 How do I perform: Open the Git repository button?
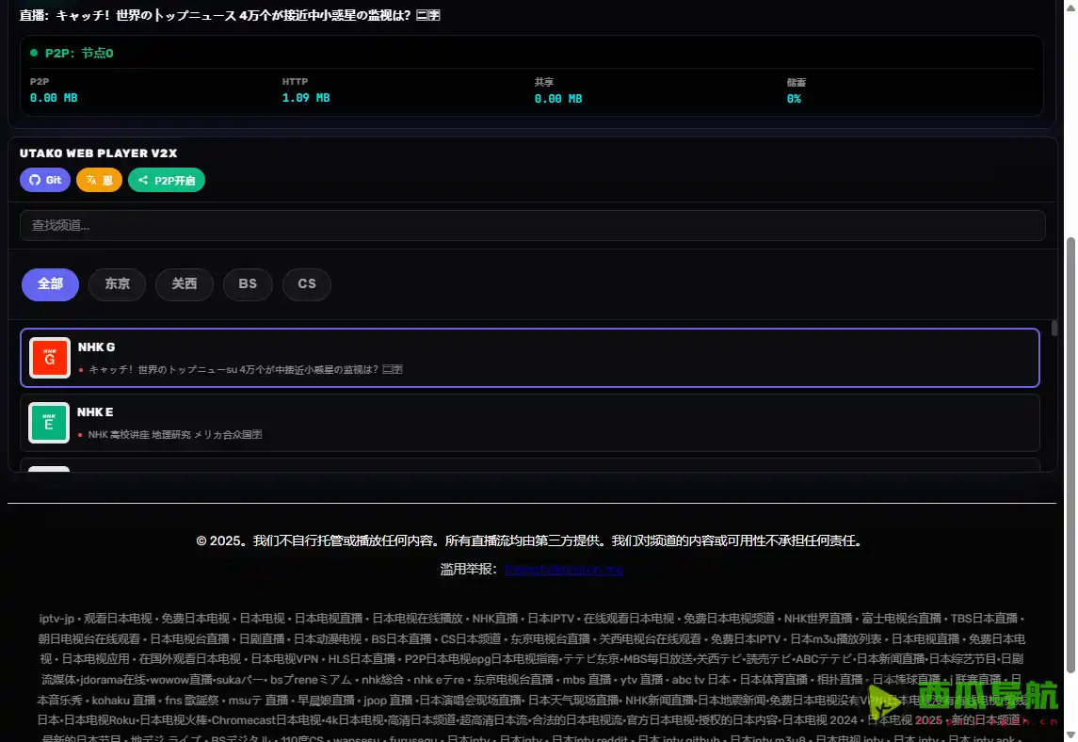44,180
